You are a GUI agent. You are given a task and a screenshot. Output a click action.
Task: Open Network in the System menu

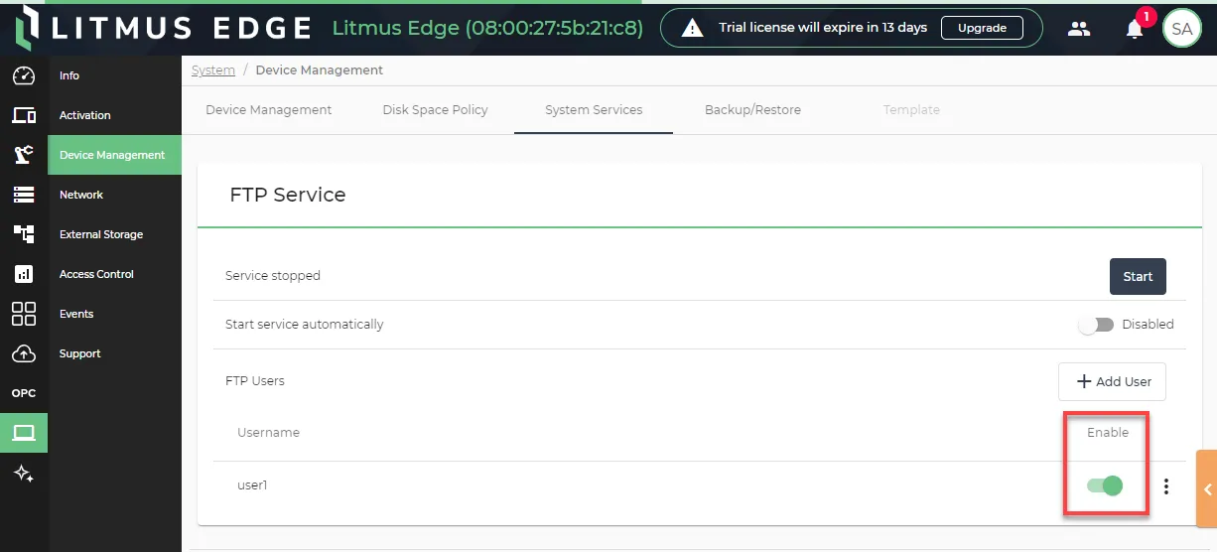point(114,195)
